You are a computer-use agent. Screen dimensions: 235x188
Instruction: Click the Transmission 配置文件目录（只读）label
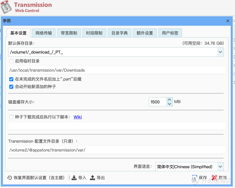[43, 141]
